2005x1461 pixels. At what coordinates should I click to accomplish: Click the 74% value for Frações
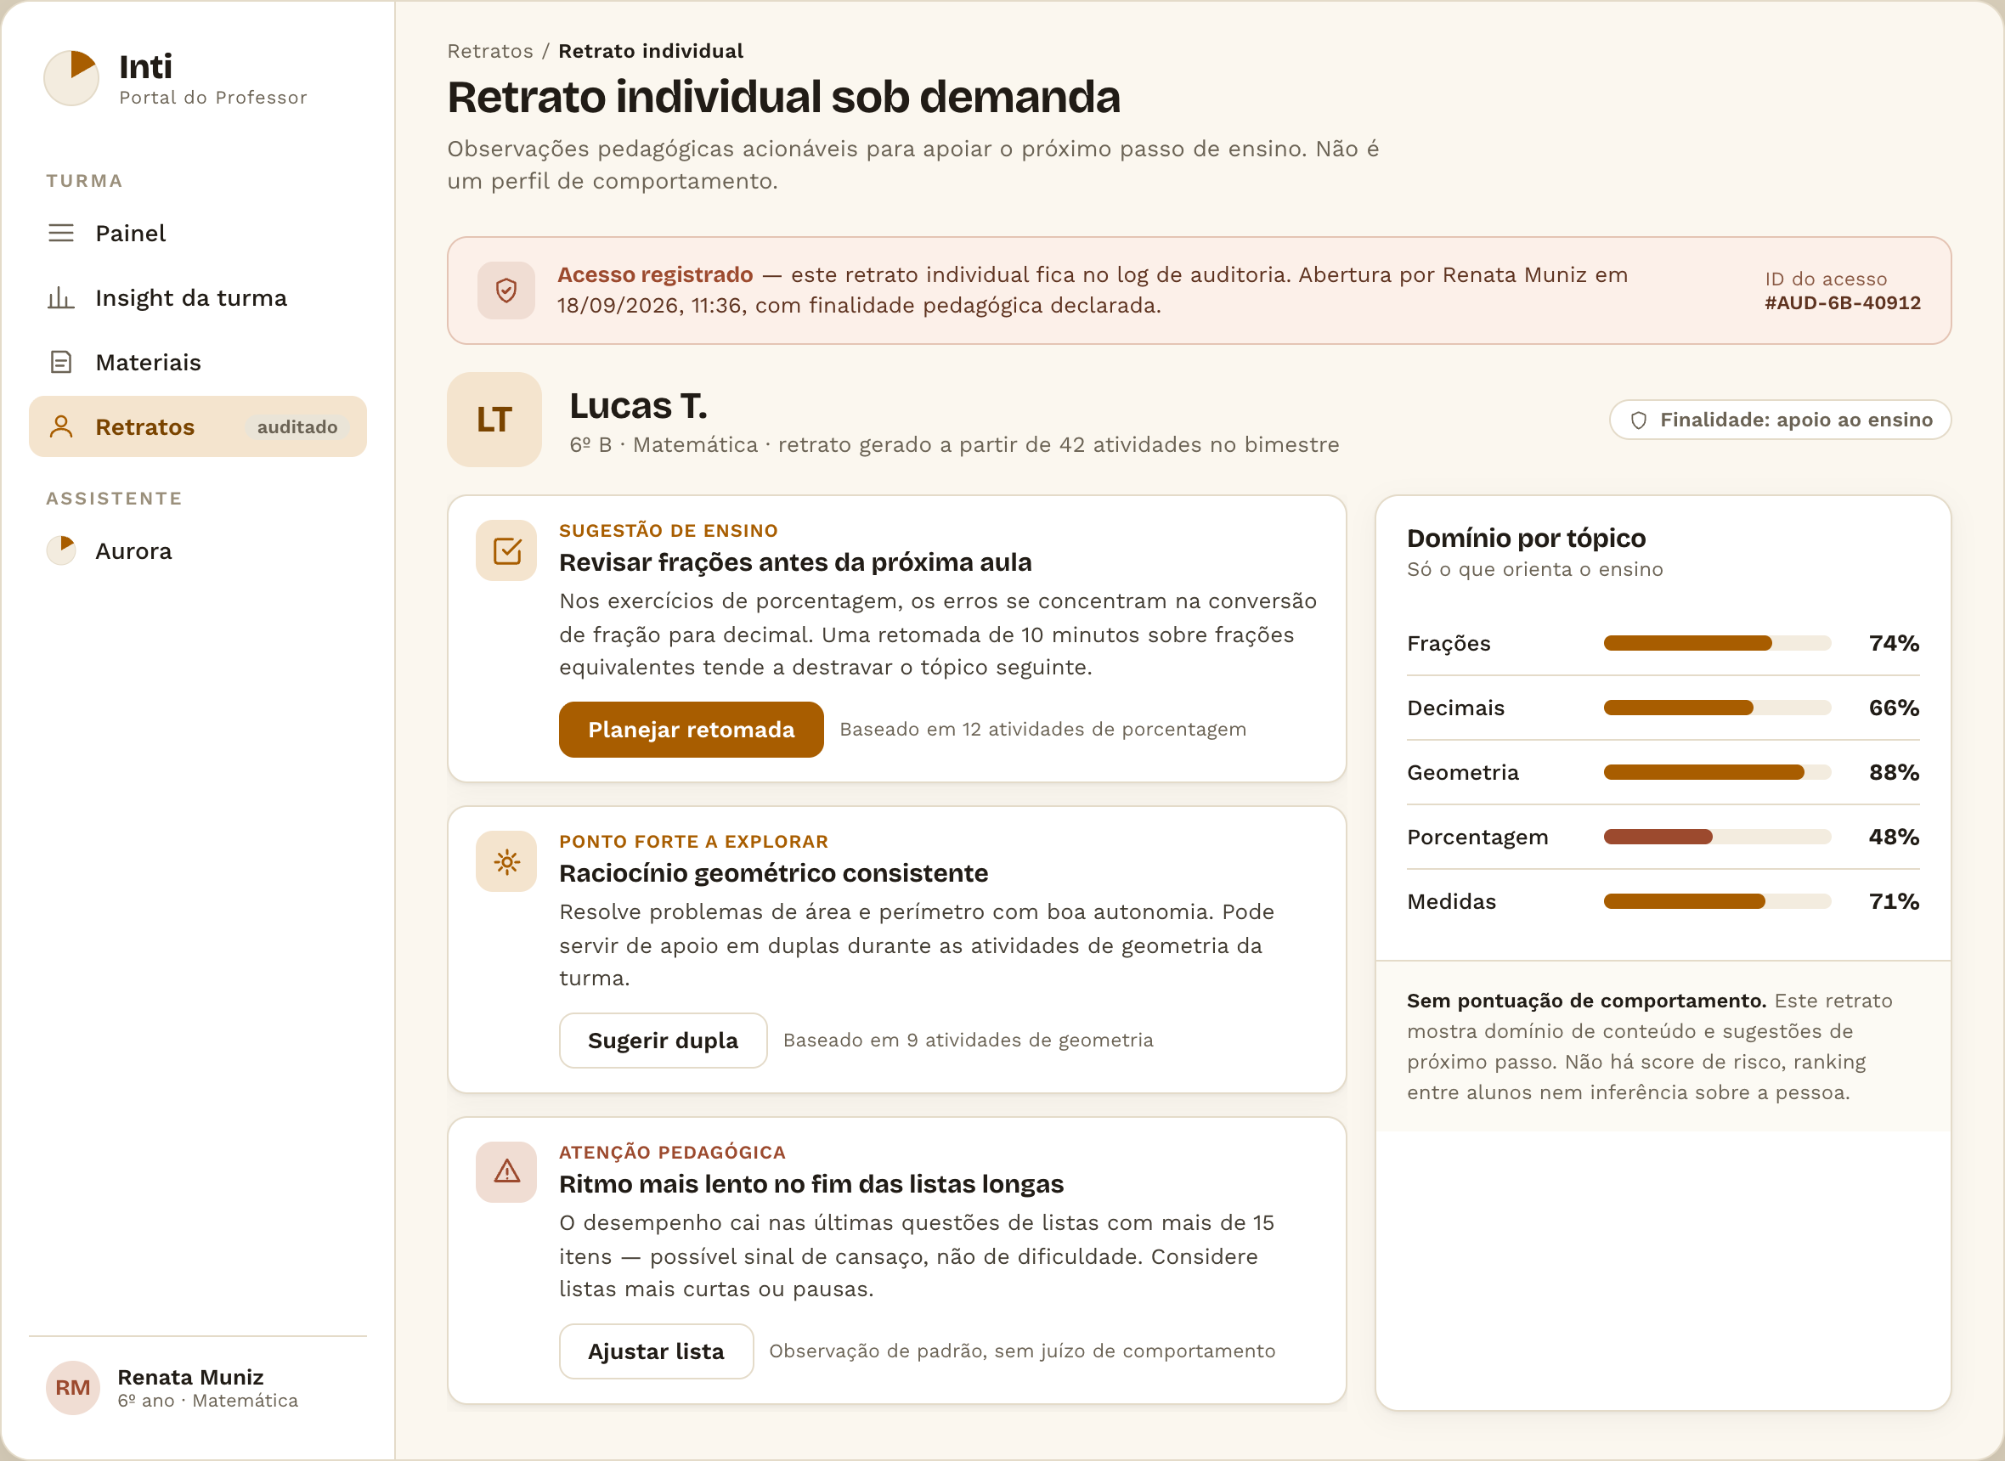click(x=1894, y=643)
